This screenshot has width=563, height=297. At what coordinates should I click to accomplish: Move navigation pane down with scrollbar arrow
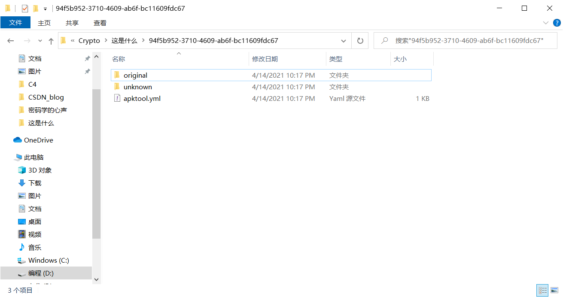(96, 279)
